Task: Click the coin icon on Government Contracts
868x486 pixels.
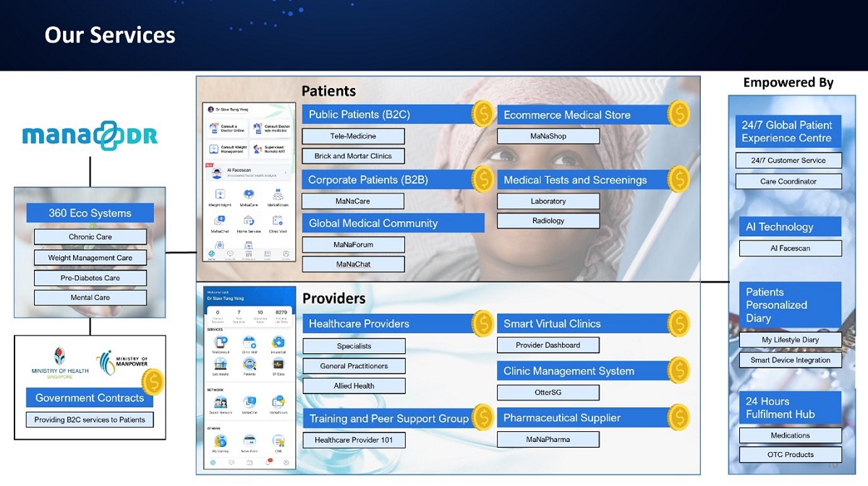Action: pos(153,382)
